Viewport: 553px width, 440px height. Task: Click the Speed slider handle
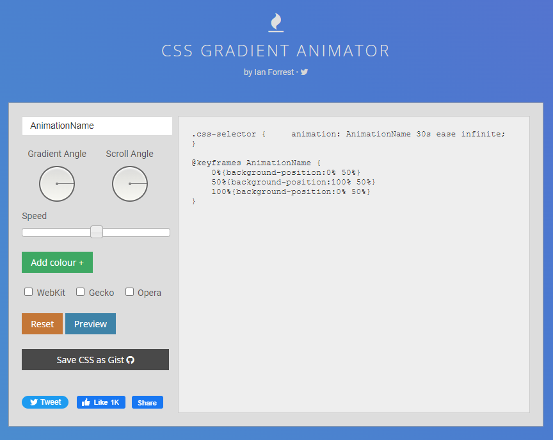[x=97, y=232]
